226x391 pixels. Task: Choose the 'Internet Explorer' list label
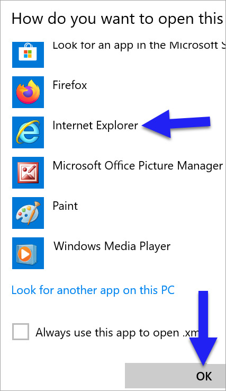95,125
